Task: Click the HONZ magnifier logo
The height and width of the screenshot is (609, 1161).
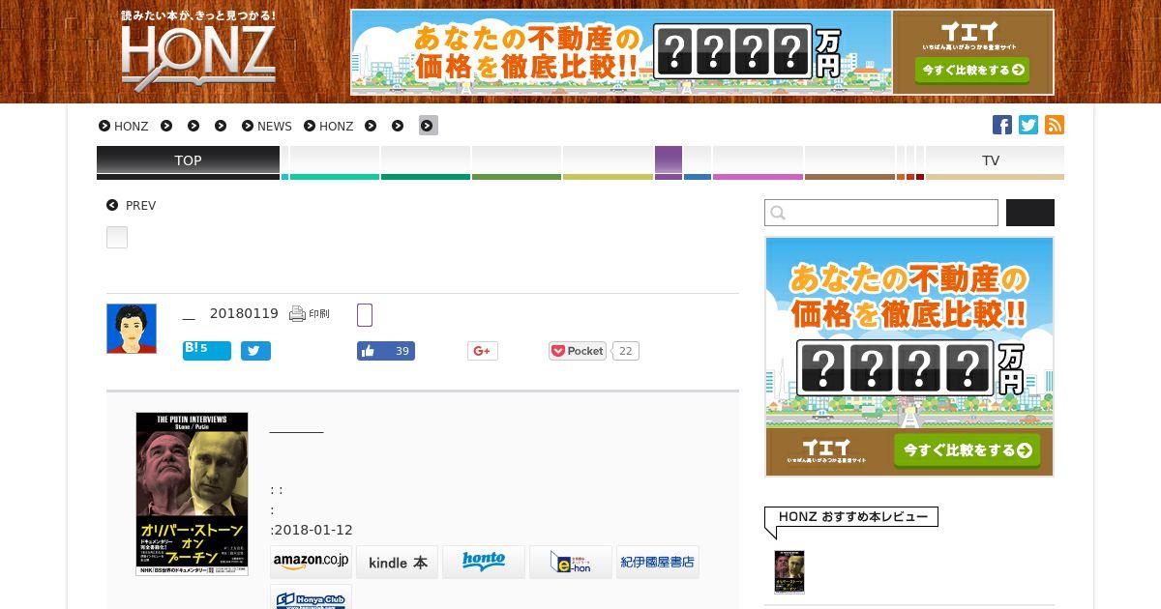Action: pyautogui.click(x=198, y=51)
